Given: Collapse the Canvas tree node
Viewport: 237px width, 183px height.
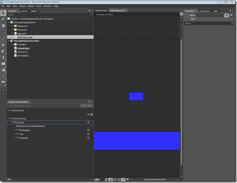Looking at the screenshot, I should [x=12, y=122].
